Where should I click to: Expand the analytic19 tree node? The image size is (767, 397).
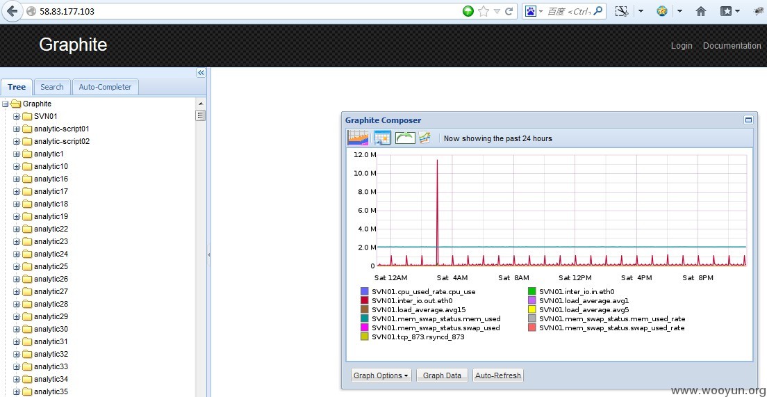(17, 216)
